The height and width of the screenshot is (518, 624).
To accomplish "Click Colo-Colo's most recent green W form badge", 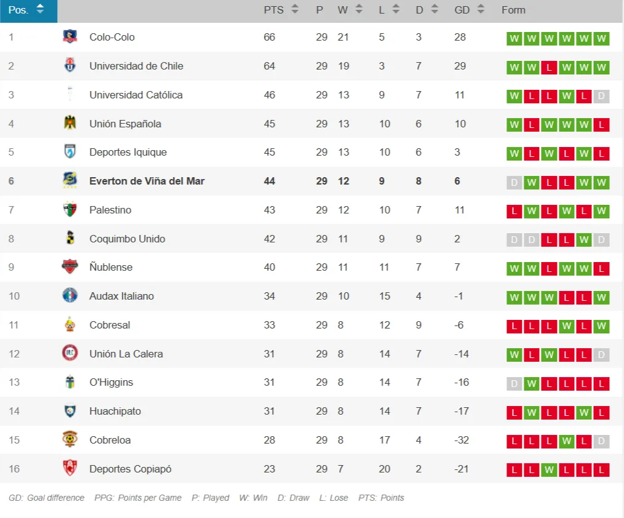I will pos(601,39).
